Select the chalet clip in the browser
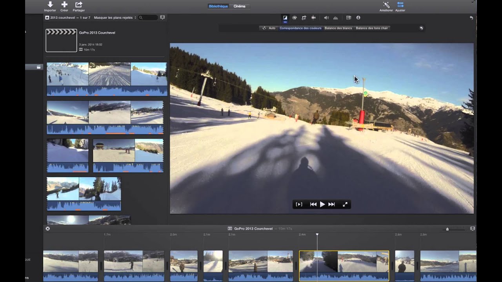This screenshot has width=502, height=282. point(128,155)
